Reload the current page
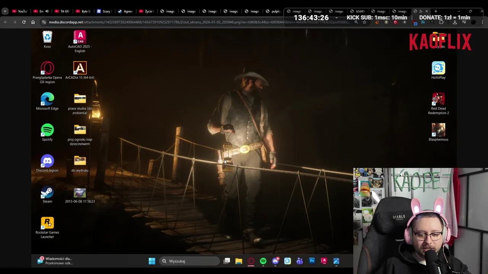The height and width of the screenshot is (274, 488). point(24,22)
